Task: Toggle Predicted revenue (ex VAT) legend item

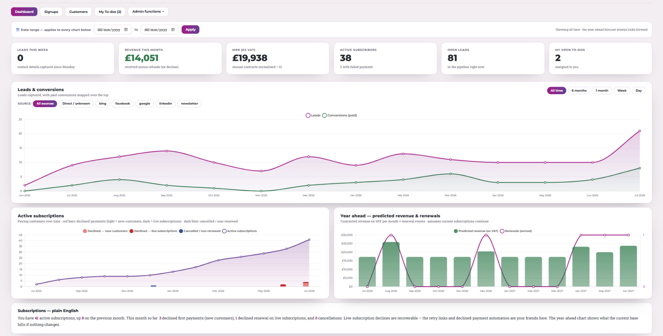Action: pyautogui.click(x=476, y=231)
